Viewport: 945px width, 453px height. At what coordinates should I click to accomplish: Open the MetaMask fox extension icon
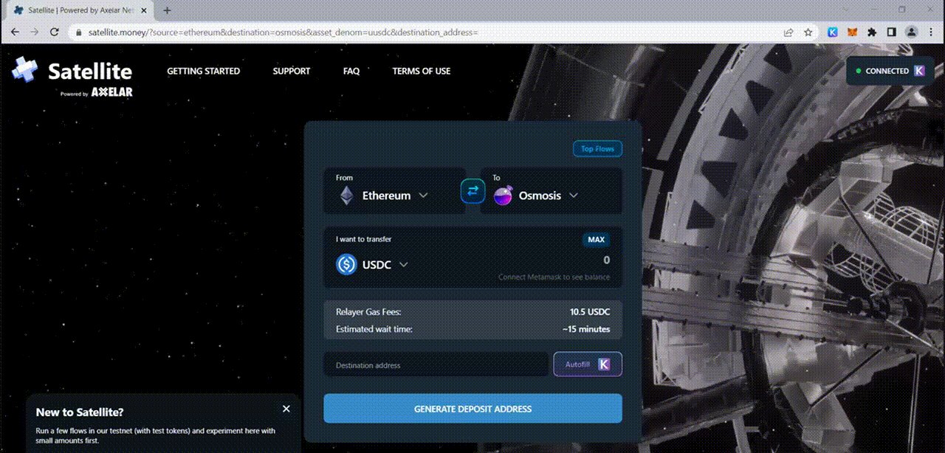point(852,32)
